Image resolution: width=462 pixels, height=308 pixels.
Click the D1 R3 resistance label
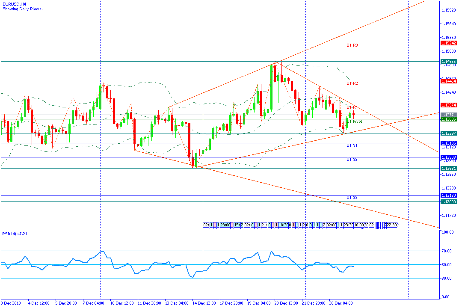[352, 45]
